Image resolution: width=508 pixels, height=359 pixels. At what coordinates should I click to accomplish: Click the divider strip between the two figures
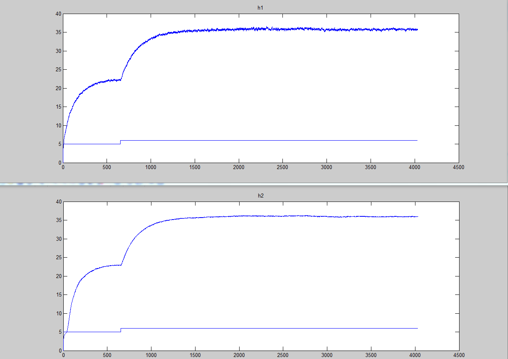(254, 184)
